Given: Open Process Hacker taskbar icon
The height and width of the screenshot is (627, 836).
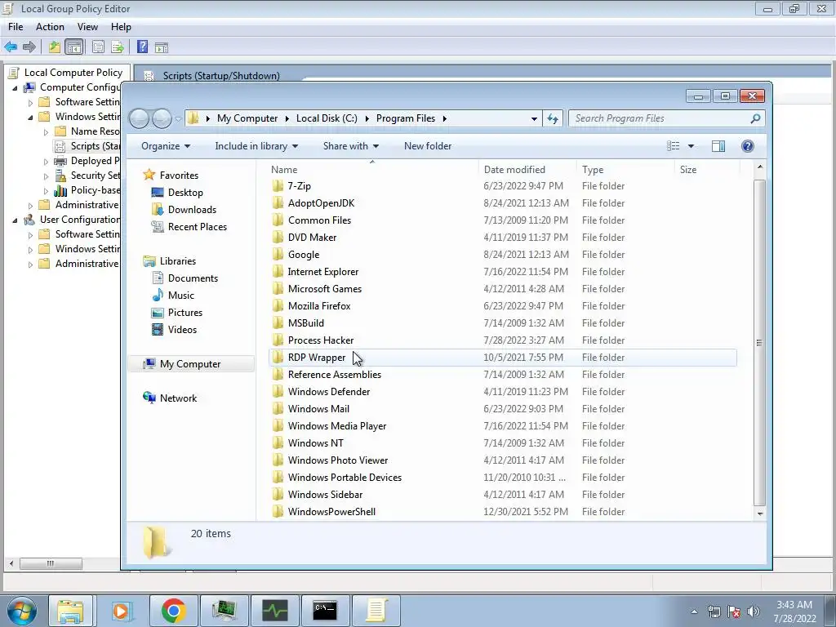Looking at the screenshot, I should (x=224, y=611).
